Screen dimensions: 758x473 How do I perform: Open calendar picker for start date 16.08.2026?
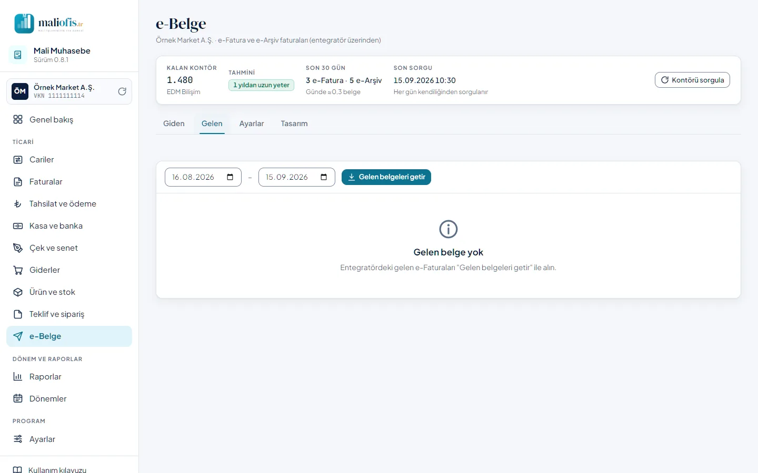click(230, 177)
